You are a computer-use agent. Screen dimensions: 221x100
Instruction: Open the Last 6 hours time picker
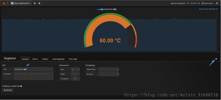click(x=207, y=3)
